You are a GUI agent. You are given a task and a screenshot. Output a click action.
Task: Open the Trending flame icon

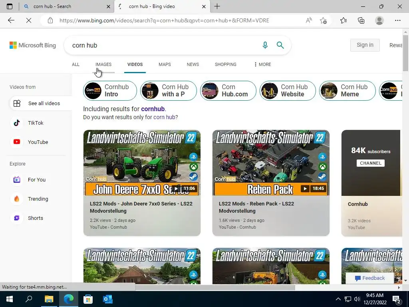point(17,199)
